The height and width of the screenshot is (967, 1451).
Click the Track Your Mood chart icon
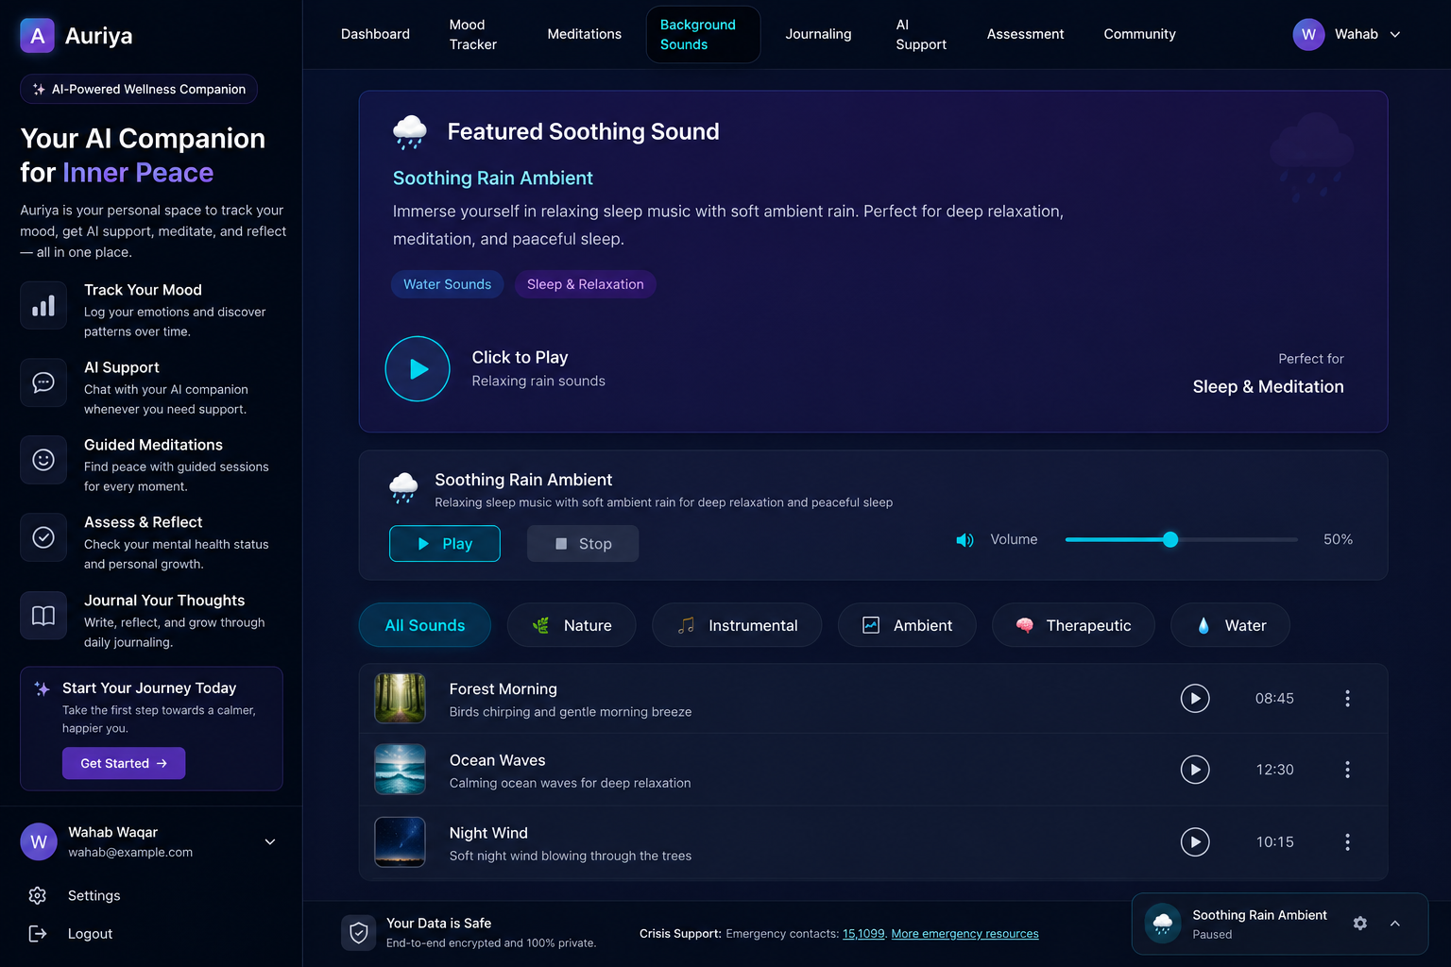click(x=43, y=305)
